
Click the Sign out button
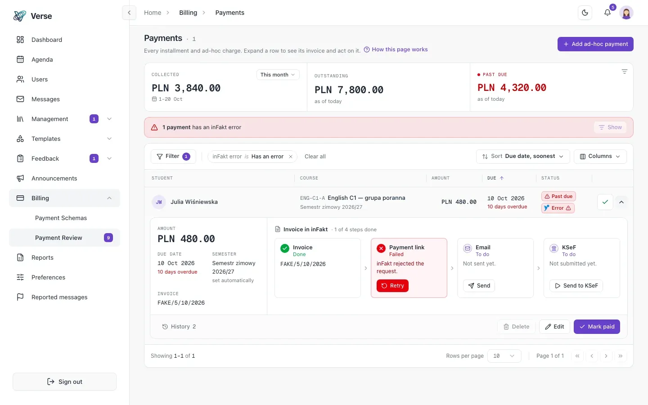[64, 382]
